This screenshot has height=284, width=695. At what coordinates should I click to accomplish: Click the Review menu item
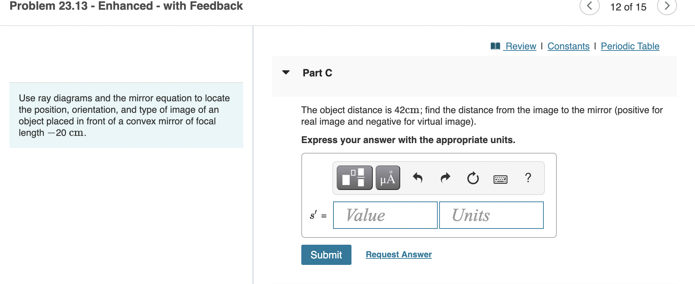coord(521,46)
